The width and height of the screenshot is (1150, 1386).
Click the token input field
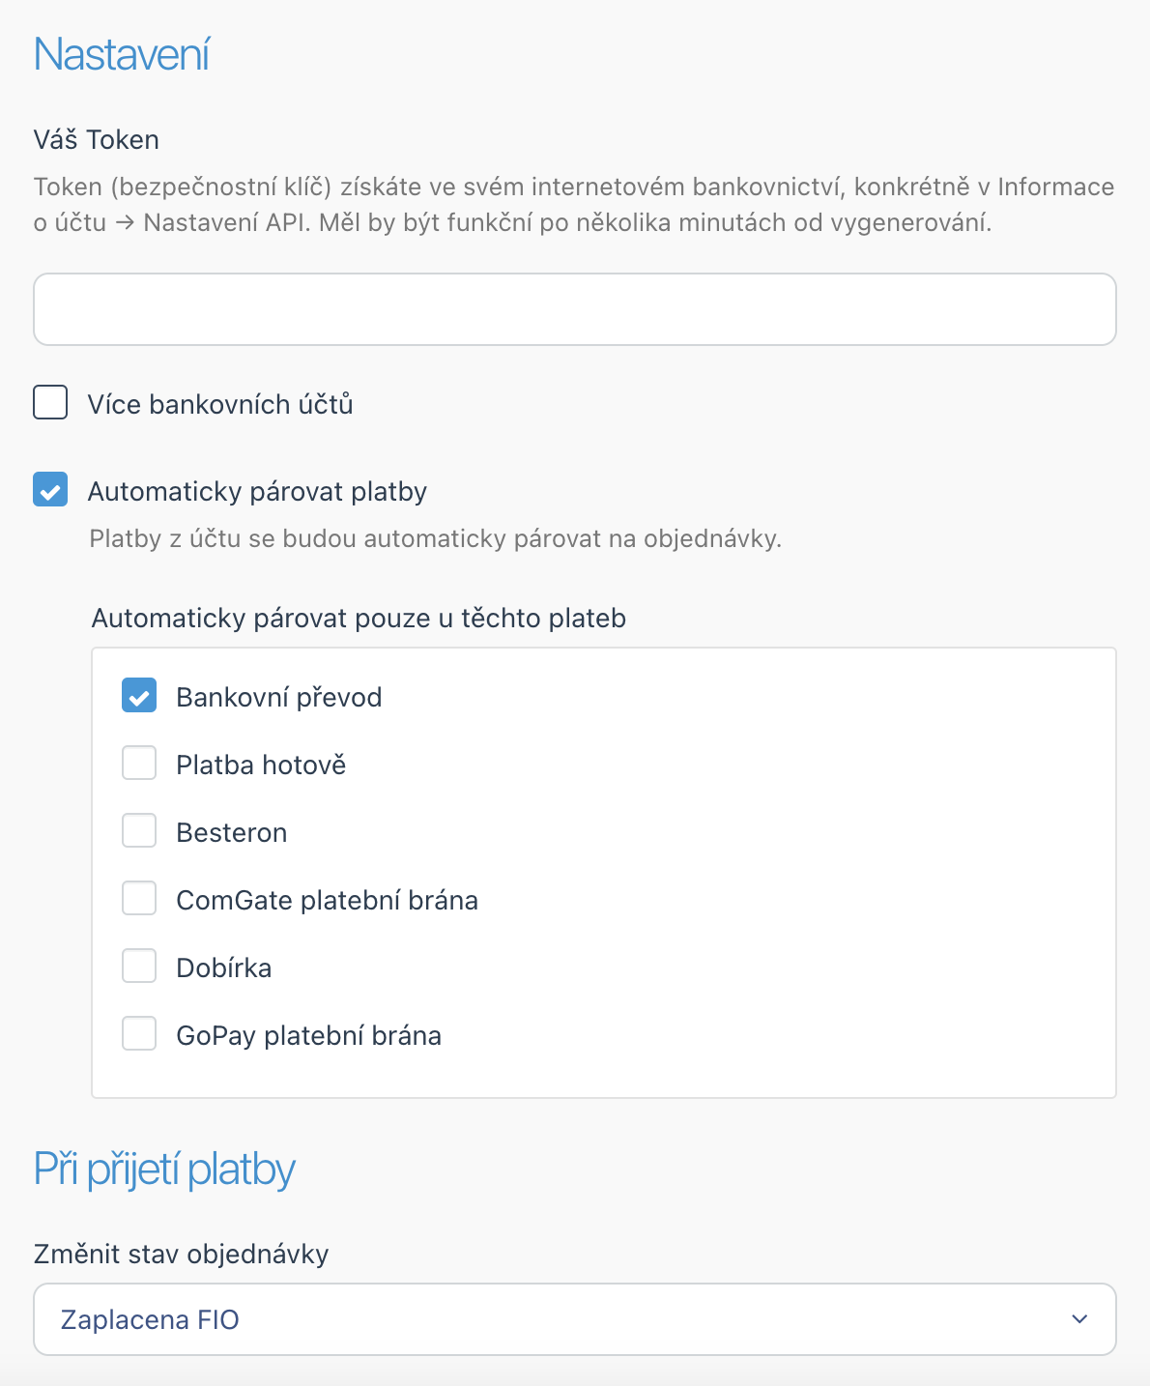click(574, 309)
